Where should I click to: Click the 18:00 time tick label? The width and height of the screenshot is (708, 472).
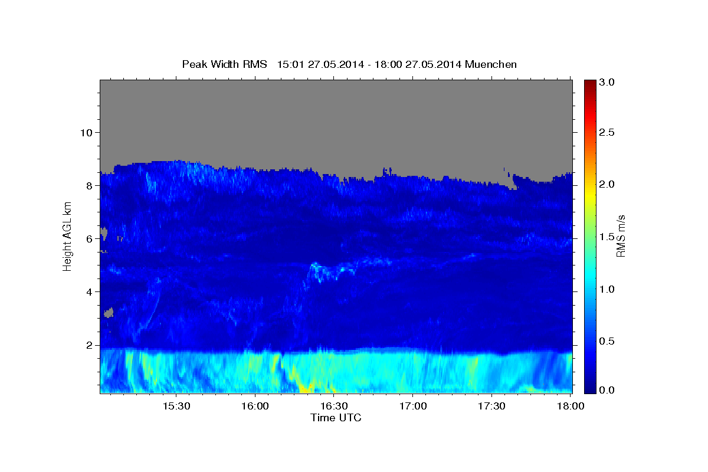click(x=571, y=407)
